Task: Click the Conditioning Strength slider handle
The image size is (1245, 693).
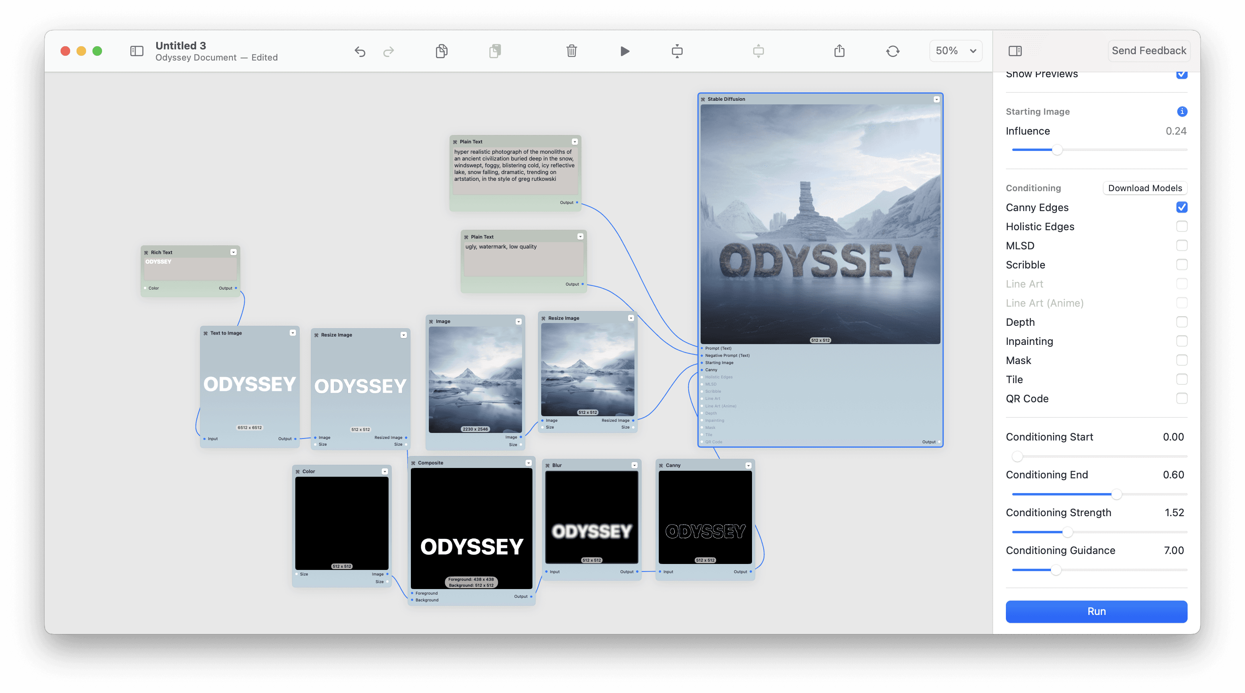Action: [1067, 532]
